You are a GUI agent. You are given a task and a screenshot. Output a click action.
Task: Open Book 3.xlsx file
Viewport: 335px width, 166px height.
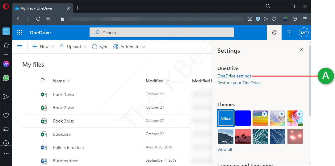tap(64, 121)
